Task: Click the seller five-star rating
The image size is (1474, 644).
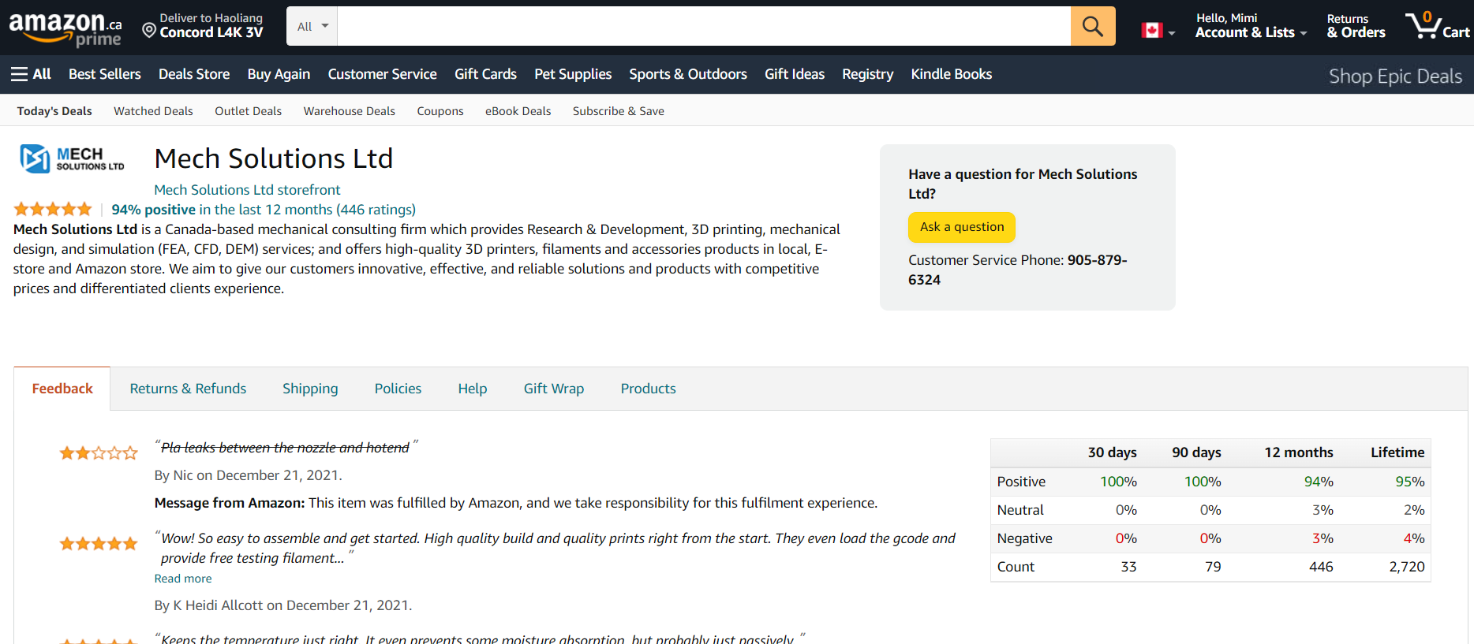Action: click(53, 210)
